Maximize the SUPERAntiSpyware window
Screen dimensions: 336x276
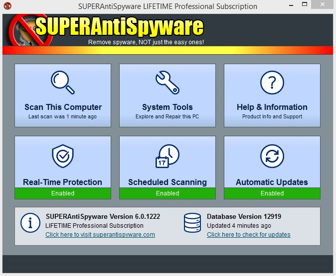(305, 4)
